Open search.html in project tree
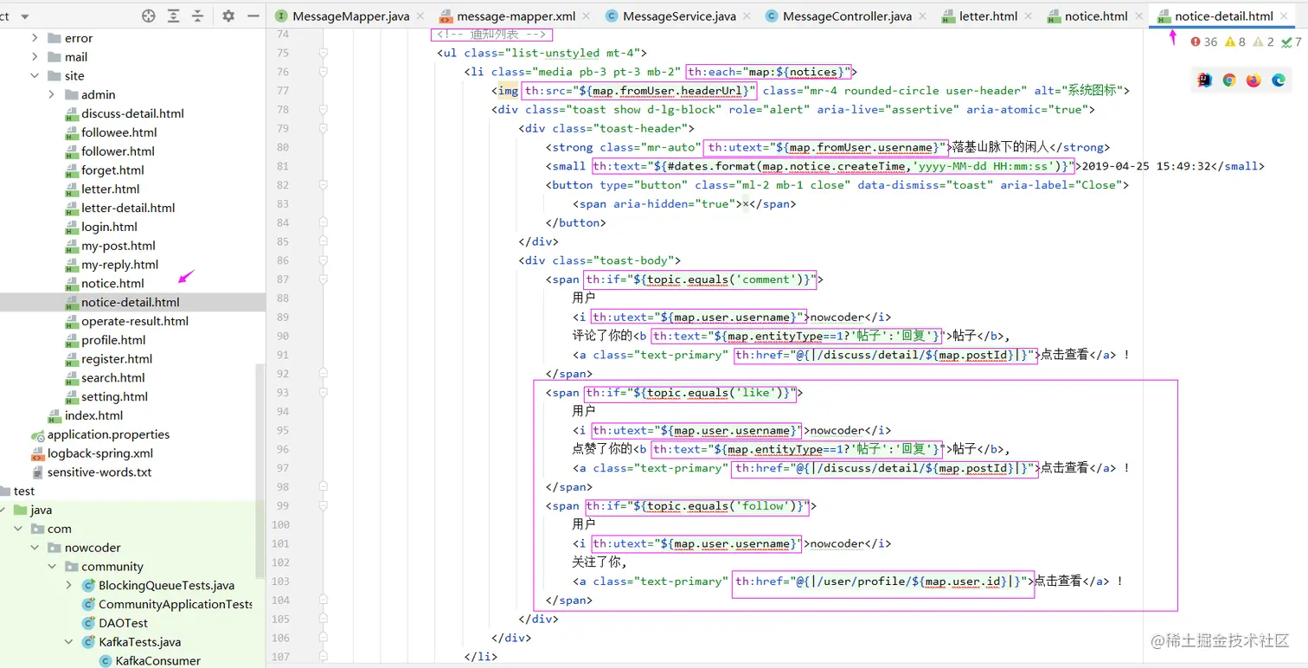 [x=113, y=378]
